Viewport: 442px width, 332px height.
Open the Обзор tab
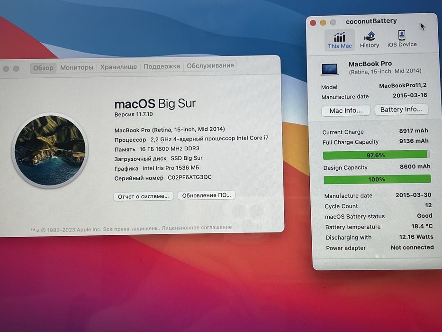point(43,68)
